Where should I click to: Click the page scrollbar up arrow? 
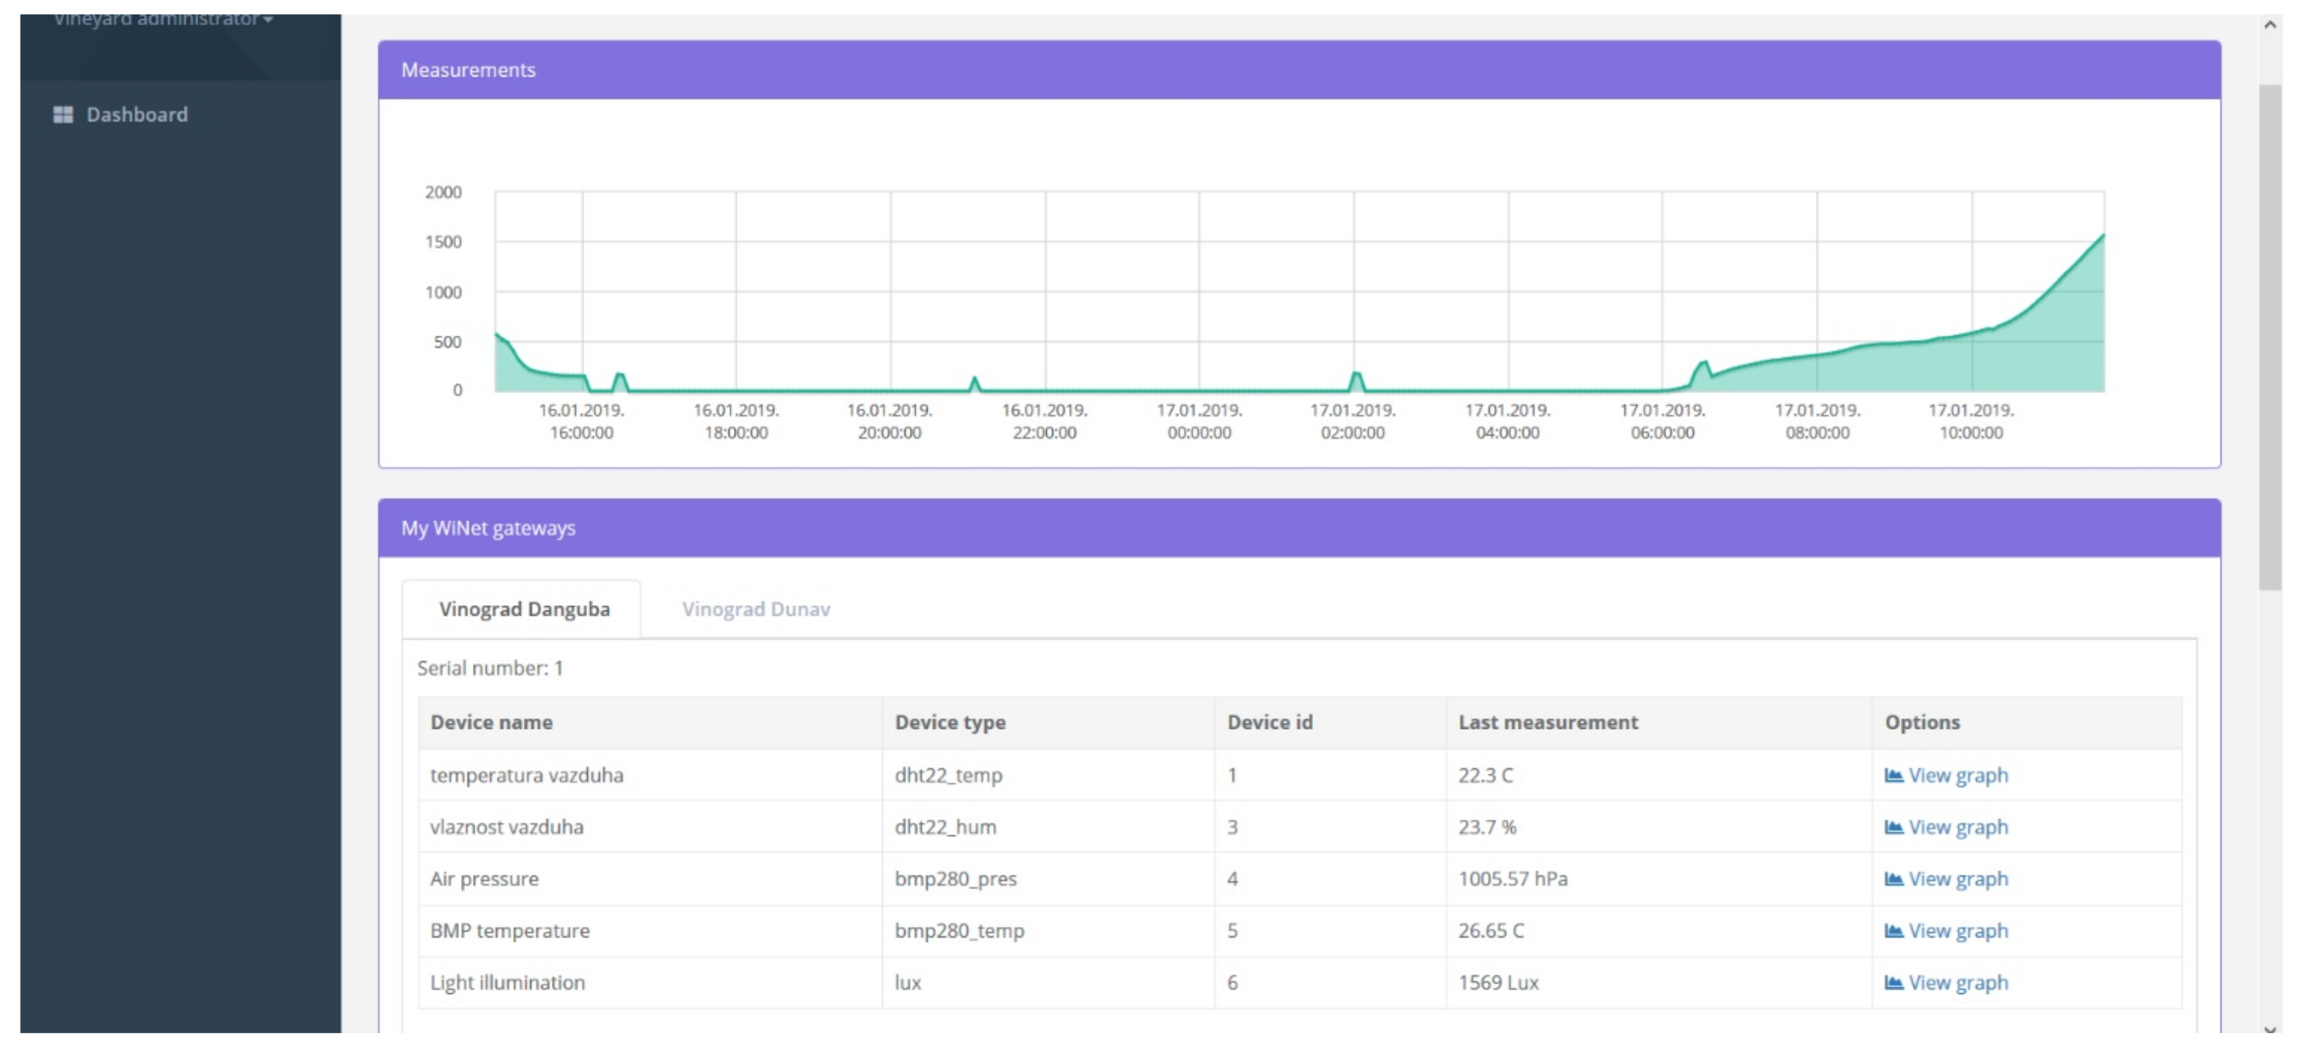(2269, 25)
